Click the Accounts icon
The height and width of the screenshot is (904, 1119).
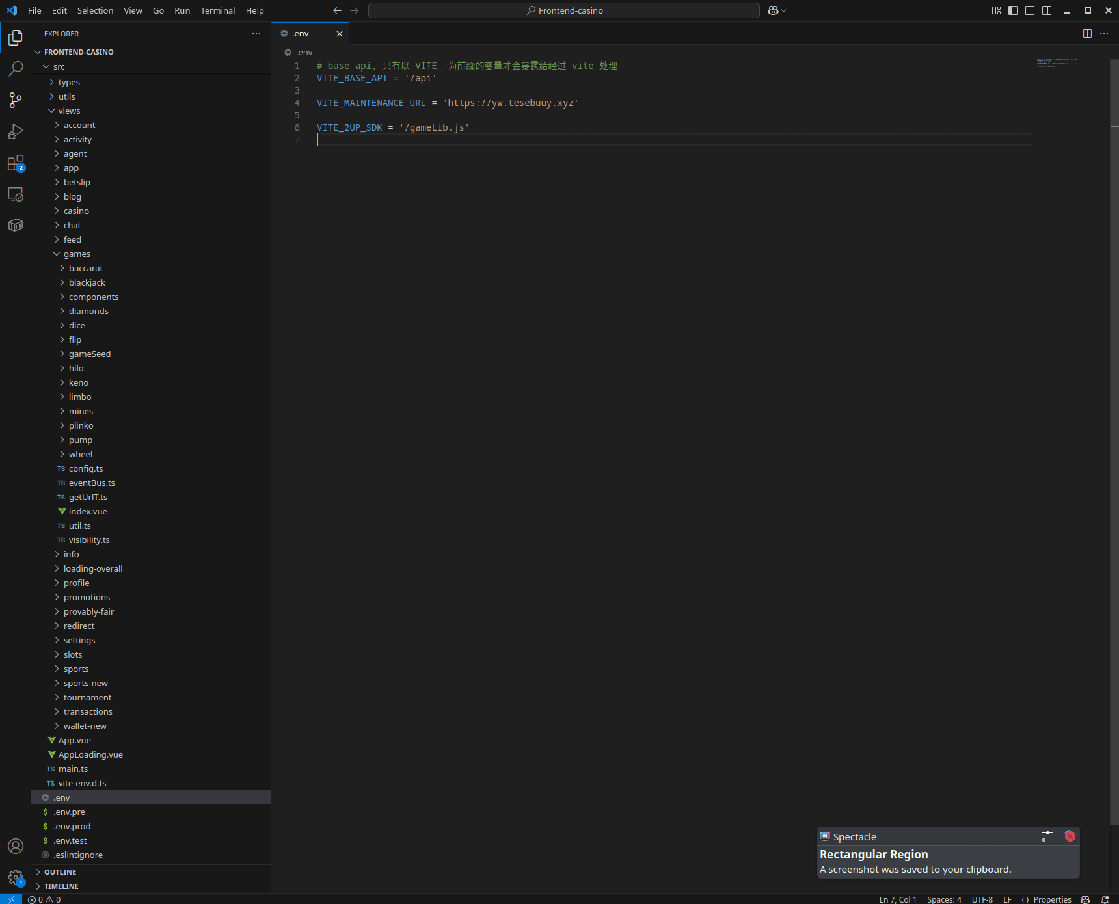[16, 846]
